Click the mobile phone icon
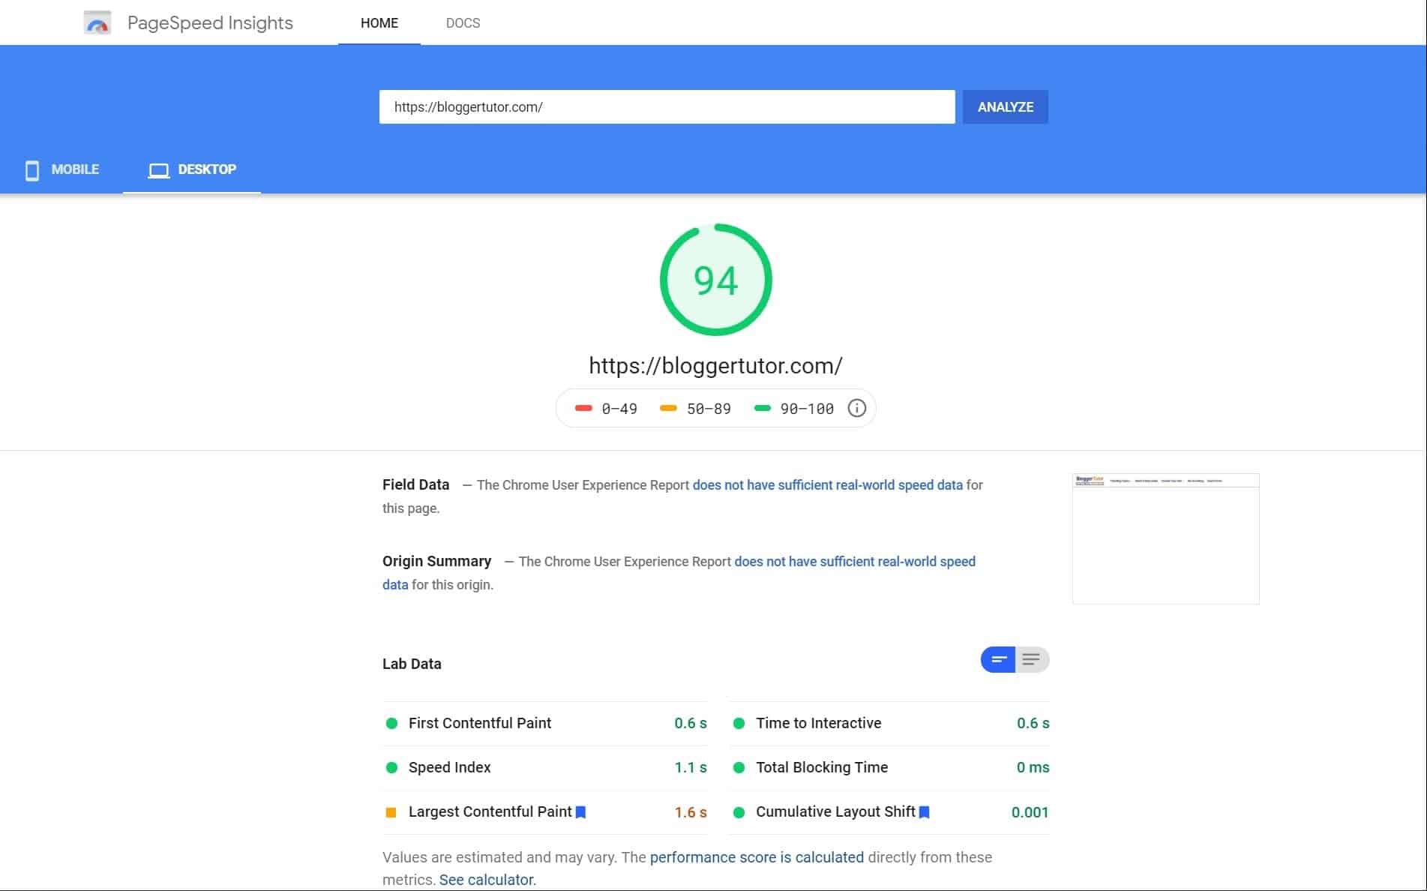This screenshot has height=891, width=1427. (32, 170)
